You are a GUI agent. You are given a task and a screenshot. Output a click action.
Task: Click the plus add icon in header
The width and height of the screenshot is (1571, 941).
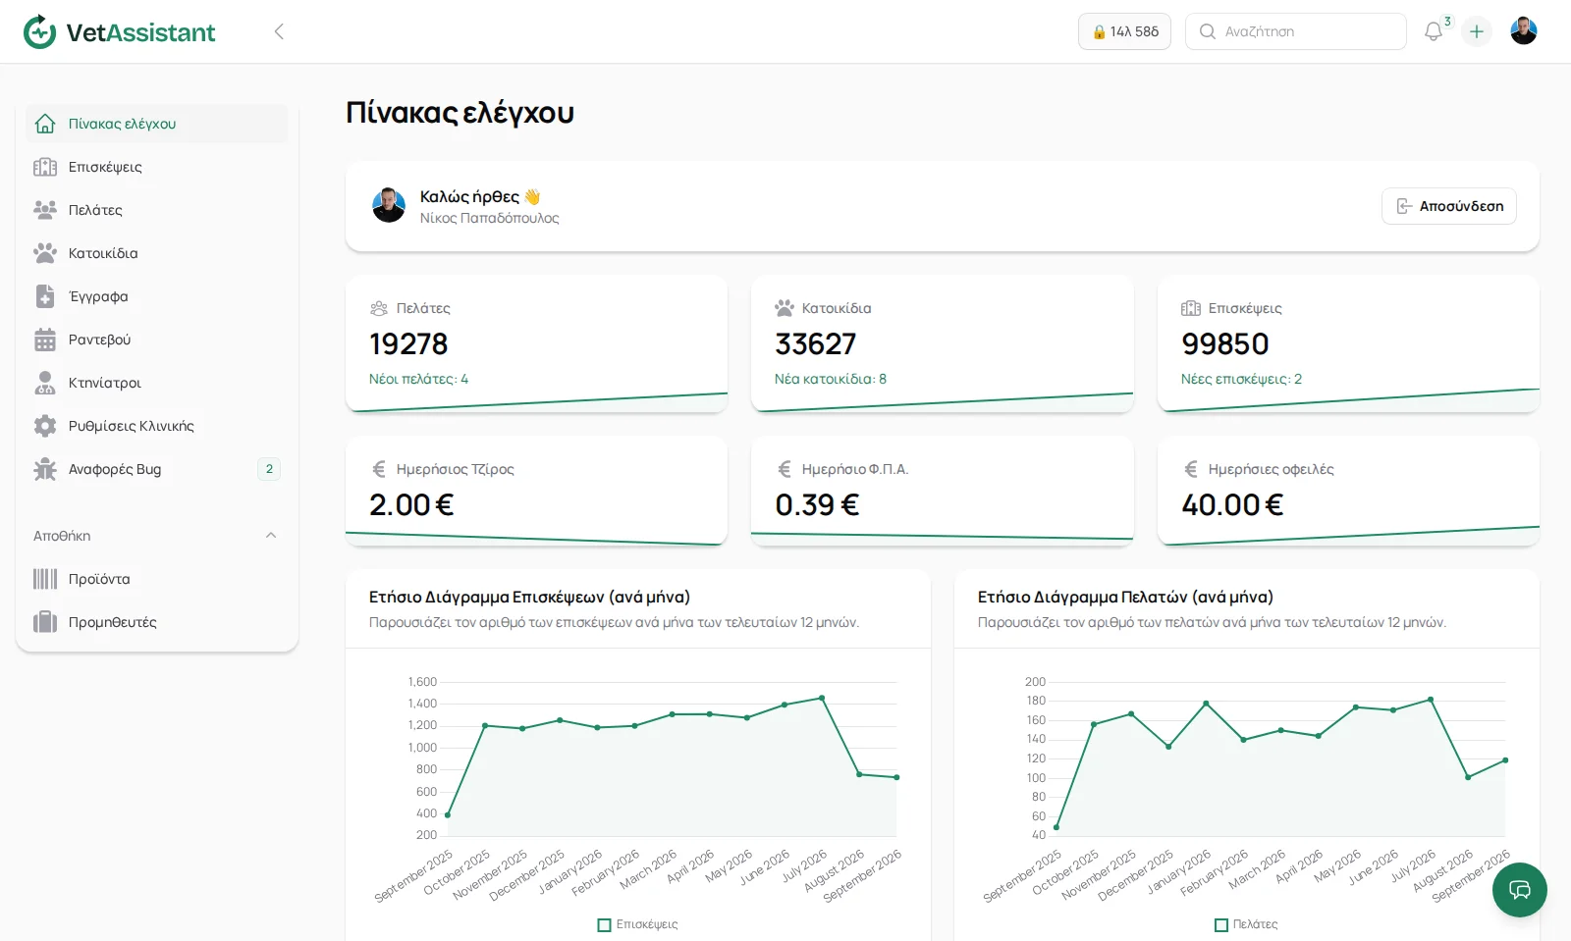pos(1477,31)
